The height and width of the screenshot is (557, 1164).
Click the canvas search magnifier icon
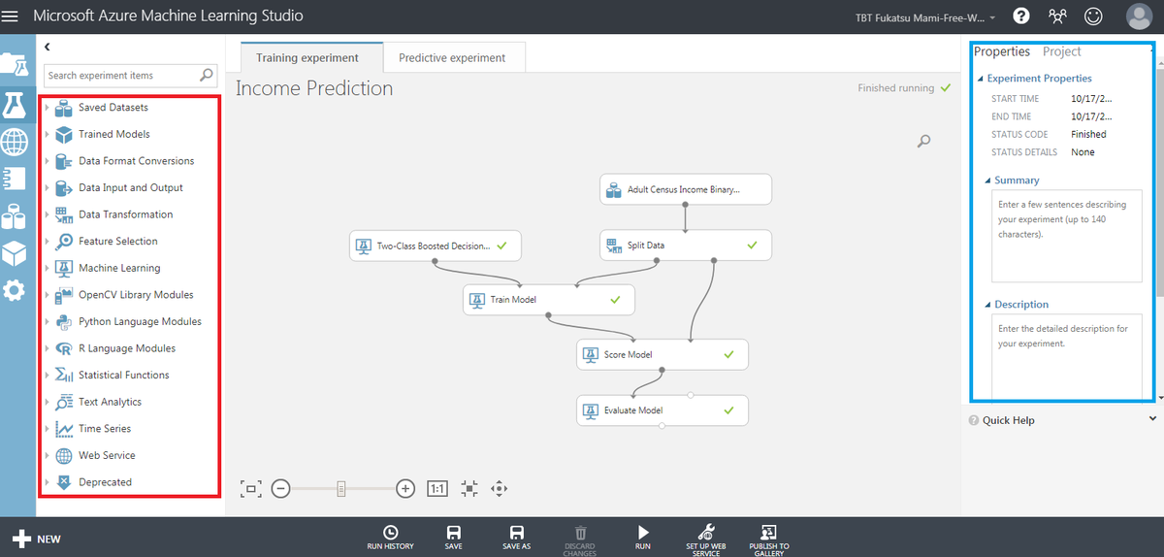click(923, 142)
